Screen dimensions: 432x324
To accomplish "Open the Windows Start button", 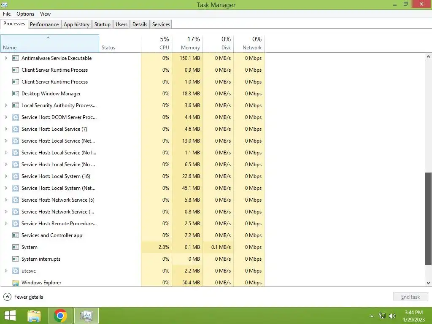I will click(x=10, y=316).
